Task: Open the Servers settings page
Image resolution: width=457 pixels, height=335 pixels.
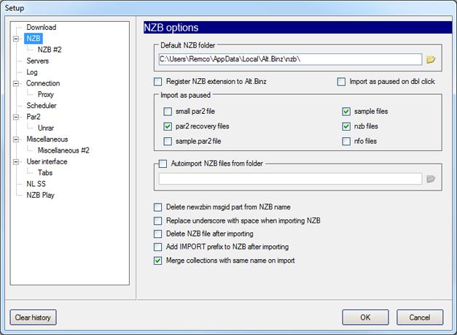Action: point(38,61)
